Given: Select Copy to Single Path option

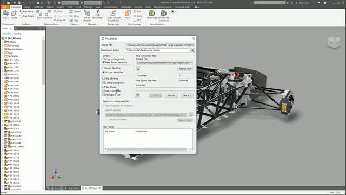Looking at the screenshot, I should click(114, 59).
